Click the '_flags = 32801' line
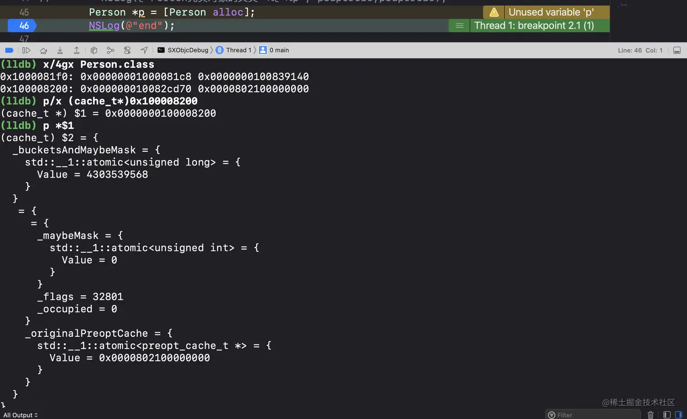The height and width of the screenshot is (419, 687). coord(80,297)
